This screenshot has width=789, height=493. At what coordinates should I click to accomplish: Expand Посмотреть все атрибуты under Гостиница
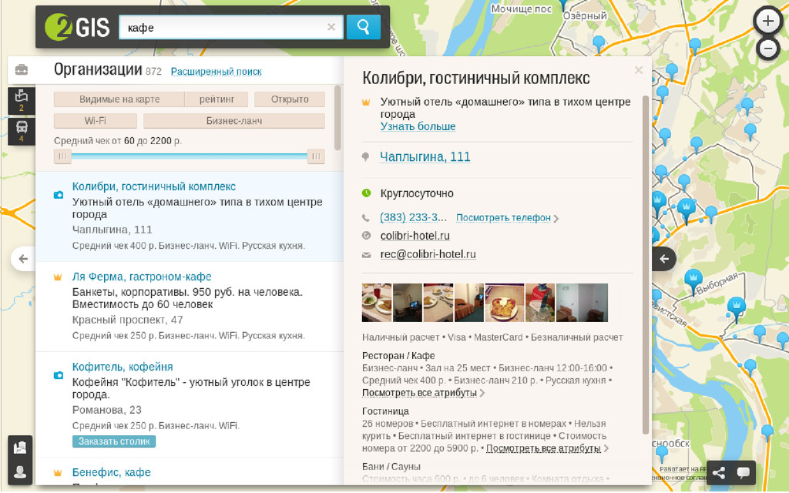coord(543,448)
